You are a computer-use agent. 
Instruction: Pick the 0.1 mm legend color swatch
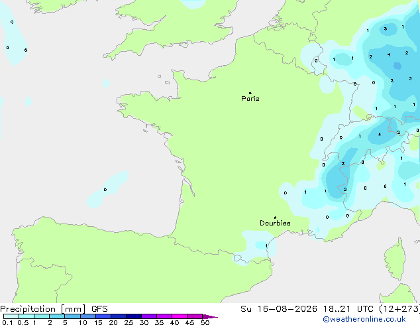(11, 316)
